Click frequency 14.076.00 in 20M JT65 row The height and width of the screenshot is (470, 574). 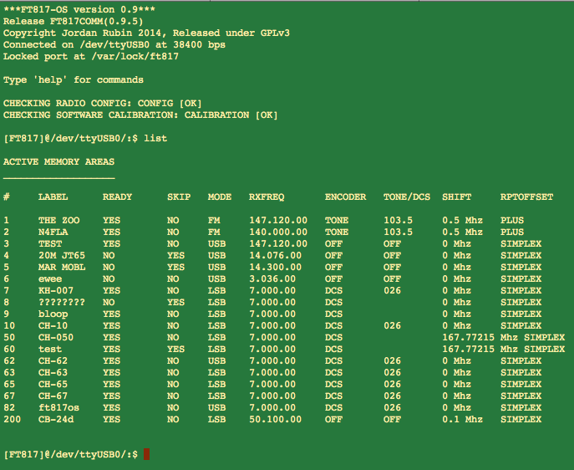[x=275, y=256]
